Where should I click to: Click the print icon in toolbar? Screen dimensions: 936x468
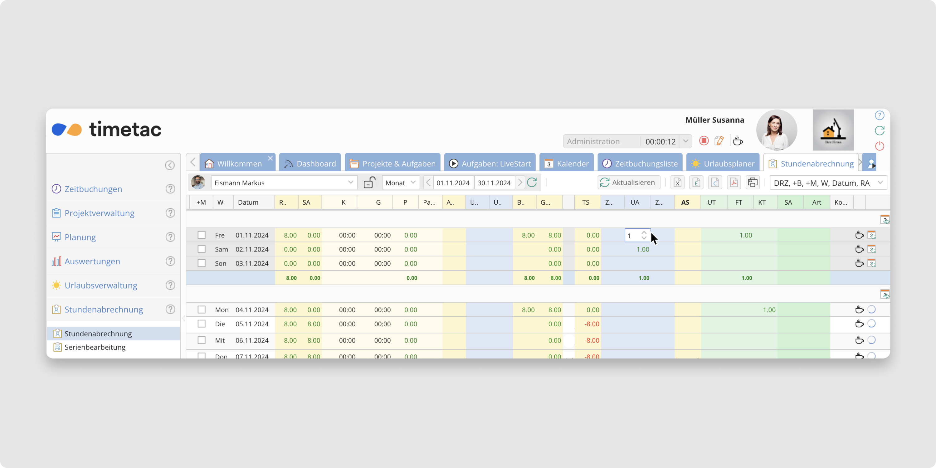pos(753,183)
